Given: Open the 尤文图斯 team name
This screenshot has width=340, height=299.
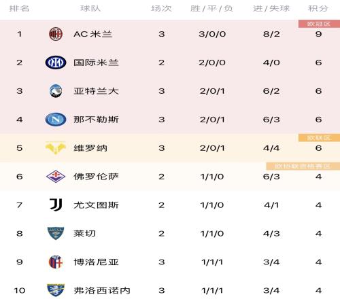Looking at the screenshot, I should (96, 205).
